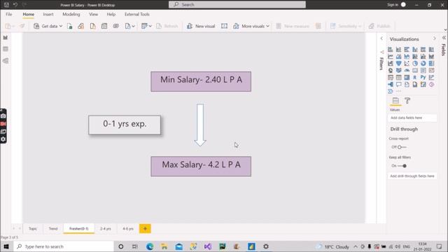Switch to the Insert ribbon tab

pos(48,14)
